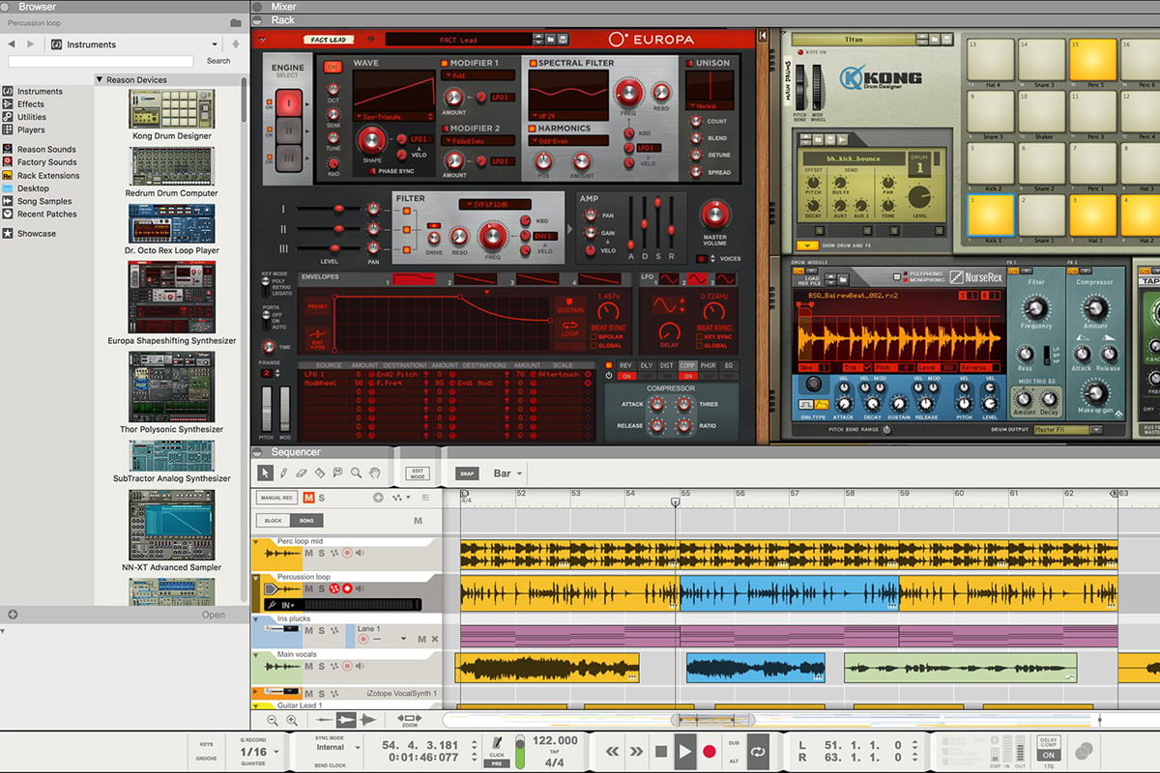The image size is (1160, 773).
Task: Mute the Iris plucks track
Action: (x=308, y=631)
